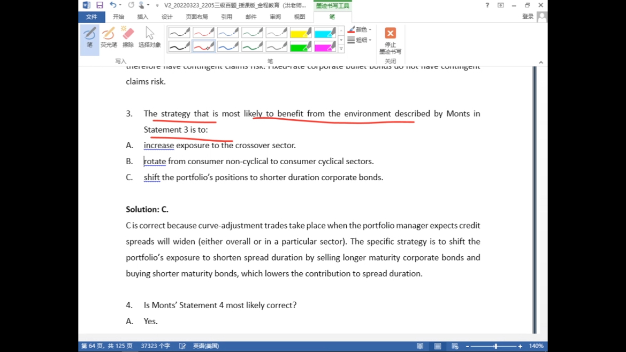Screen dimensions: 626x352
Task: Click the word count 37323 个字
Action: coord(155,346)
